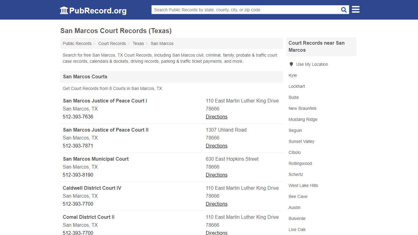The image size is (418, 235).
Task: Open Rollingwood court records
Action: (300, 163)
